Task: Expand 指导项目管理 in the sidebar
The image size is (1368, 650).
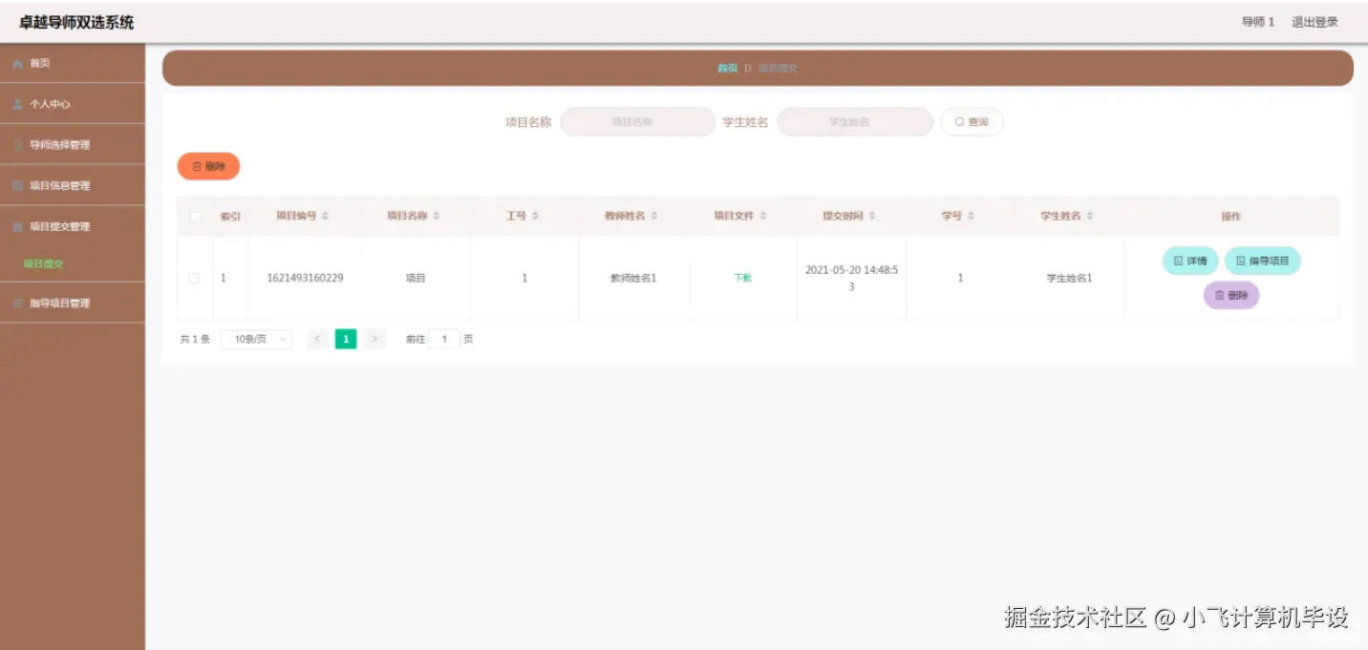Action: (x=73, y=303)
